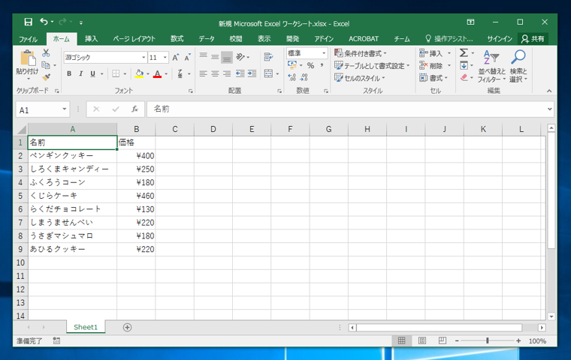Toggle Italic formatting
571x360 pixels.
coord(81,73)
